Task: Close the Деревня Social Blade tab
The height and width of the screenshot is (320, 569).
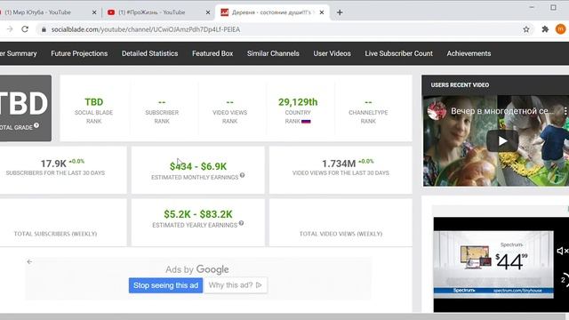Action: point(322,12)
